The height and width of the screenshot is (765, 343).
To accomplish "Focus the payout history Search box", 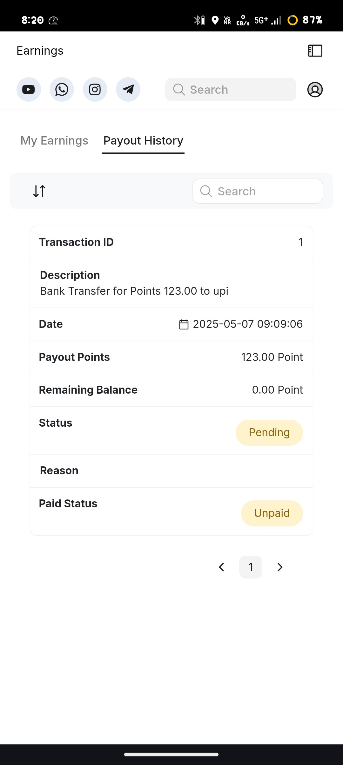I will pos(258,191).
